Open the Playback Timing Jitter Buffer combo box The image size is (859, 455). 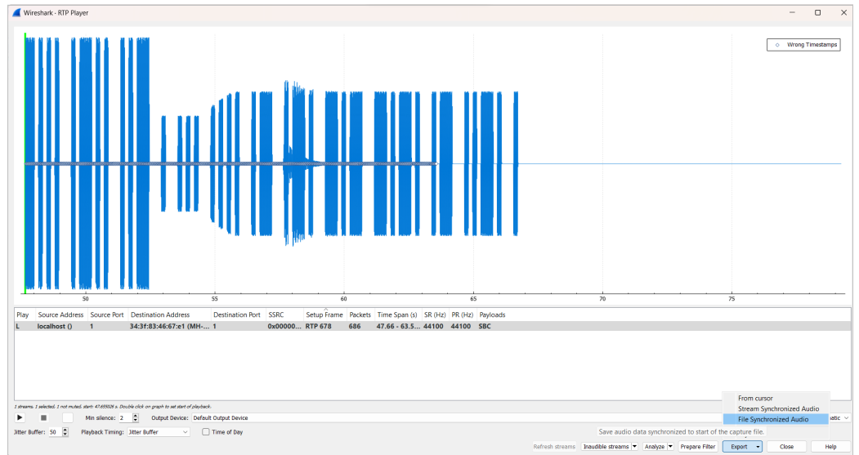tap(159, 432)
